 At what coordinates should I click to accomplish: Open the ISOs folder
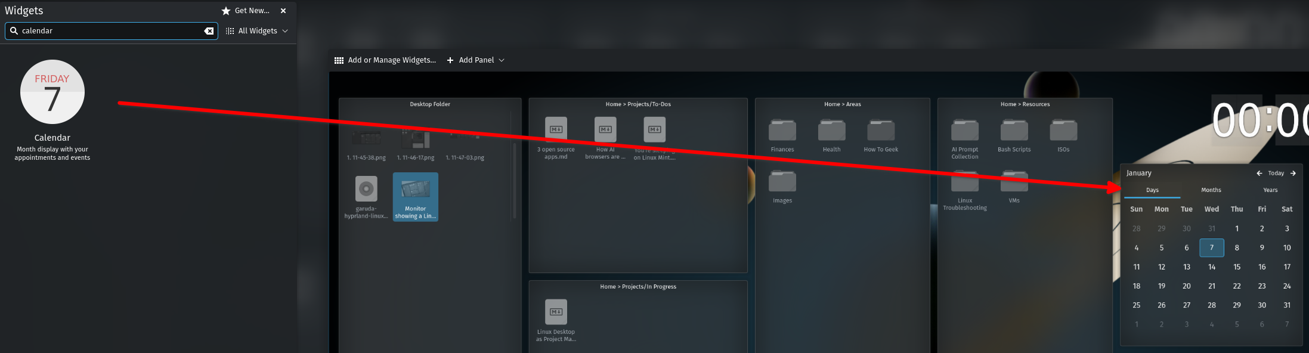(1063, 136)
